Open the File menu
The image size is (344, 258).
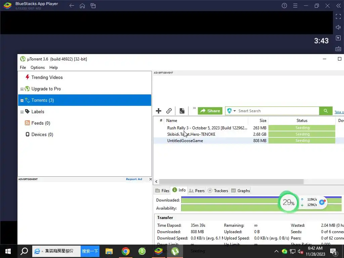(23, 67)
